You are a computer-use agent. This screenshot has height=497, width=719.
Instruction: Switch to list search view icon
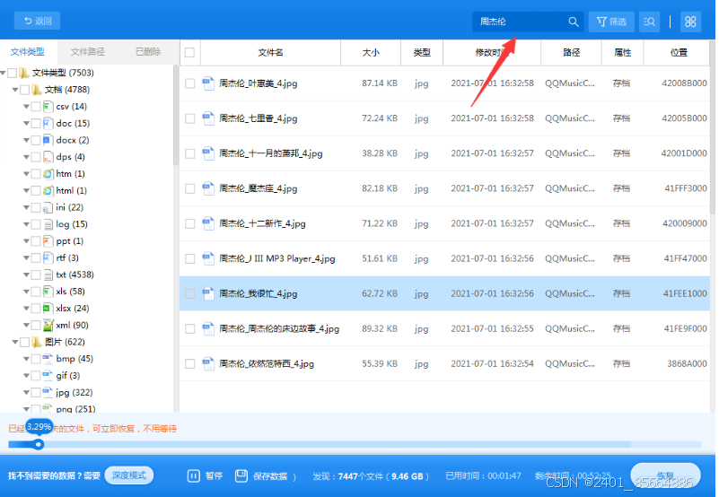click(649, 22)
